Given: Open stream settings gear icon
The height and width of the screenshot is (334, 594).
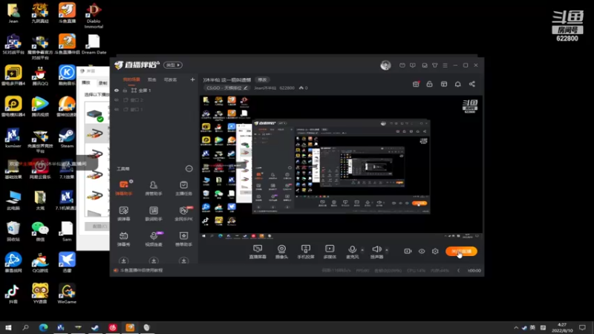Looking at the screenshot, I should [435, 251].
